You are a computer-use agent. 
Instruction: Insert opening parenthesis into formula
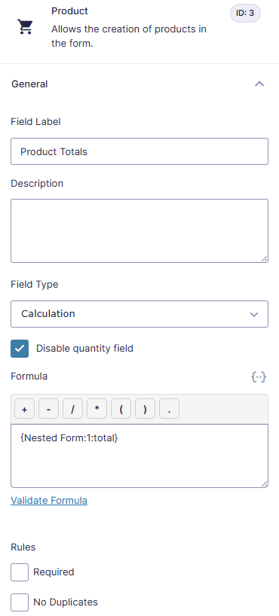(x=121, y=409)
